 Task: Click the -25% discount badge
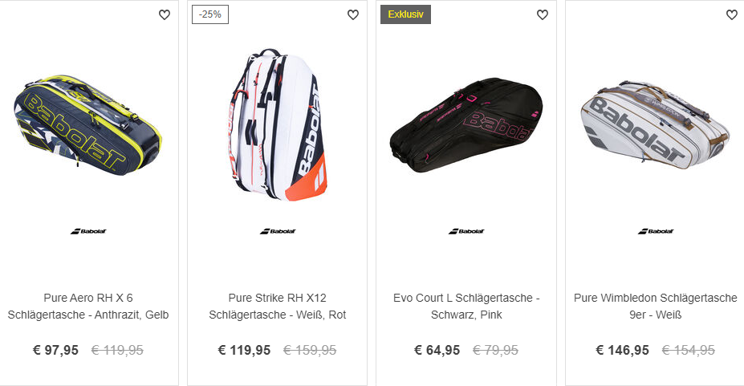click(x=210, y=14)
